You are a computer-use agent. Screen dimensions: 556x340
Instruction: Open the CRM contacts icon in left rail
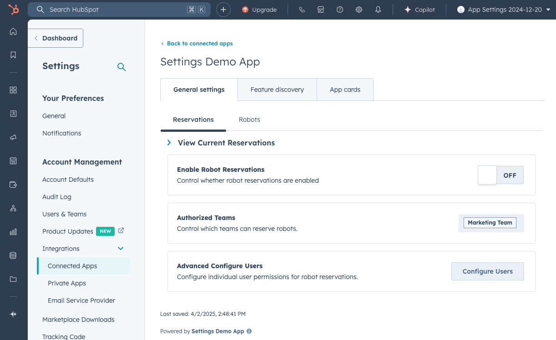[13, 114]
